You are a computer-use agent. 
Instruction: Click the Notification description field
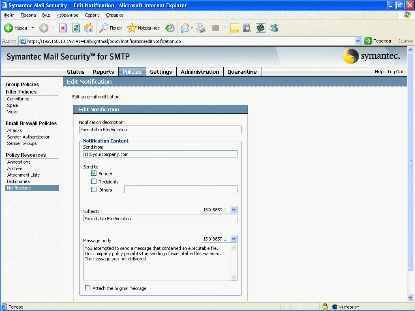click(x=160, y=129)
